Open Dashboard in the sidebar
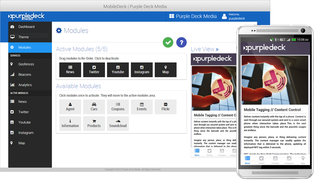The image size is (314, 181). pyautogui.click(x=30, y=27)
